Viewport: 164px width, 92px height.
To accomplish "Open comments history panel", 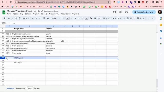I will click(120, 12).
